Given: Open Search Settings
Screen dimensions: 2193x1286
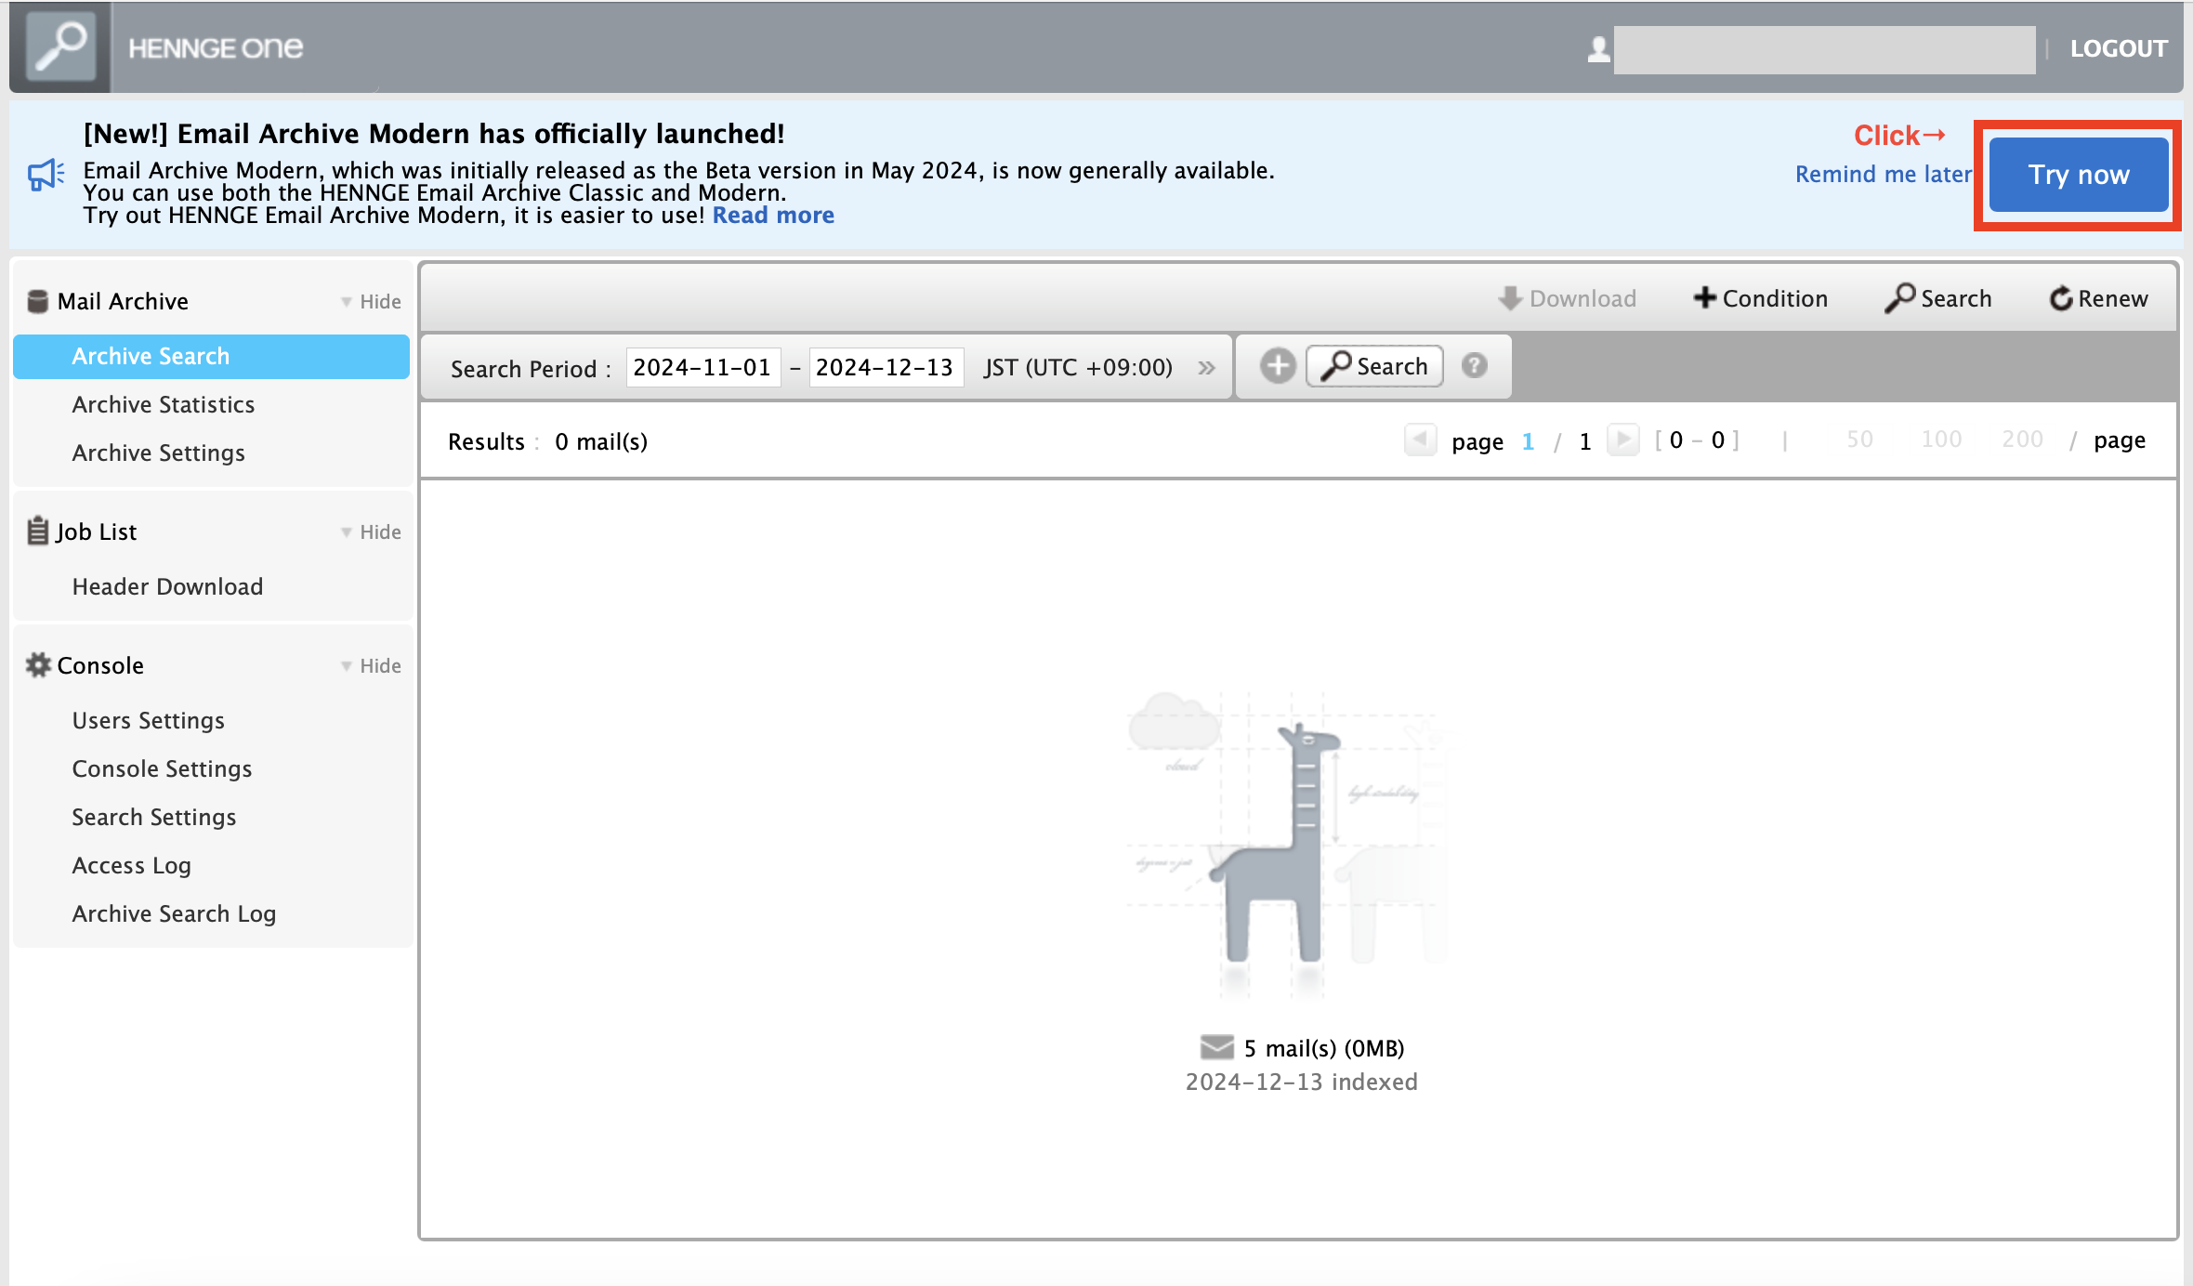Looking at the screenshot, I should tap(154, 817).
